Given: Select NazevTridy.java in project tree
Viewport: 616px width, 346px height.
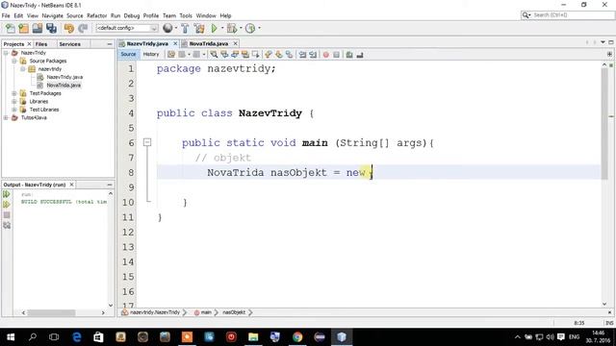Looking at the screenshot, I should (64, 77).
